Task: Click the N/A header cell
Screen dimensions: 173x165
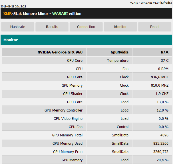Action: click(152, 52)
